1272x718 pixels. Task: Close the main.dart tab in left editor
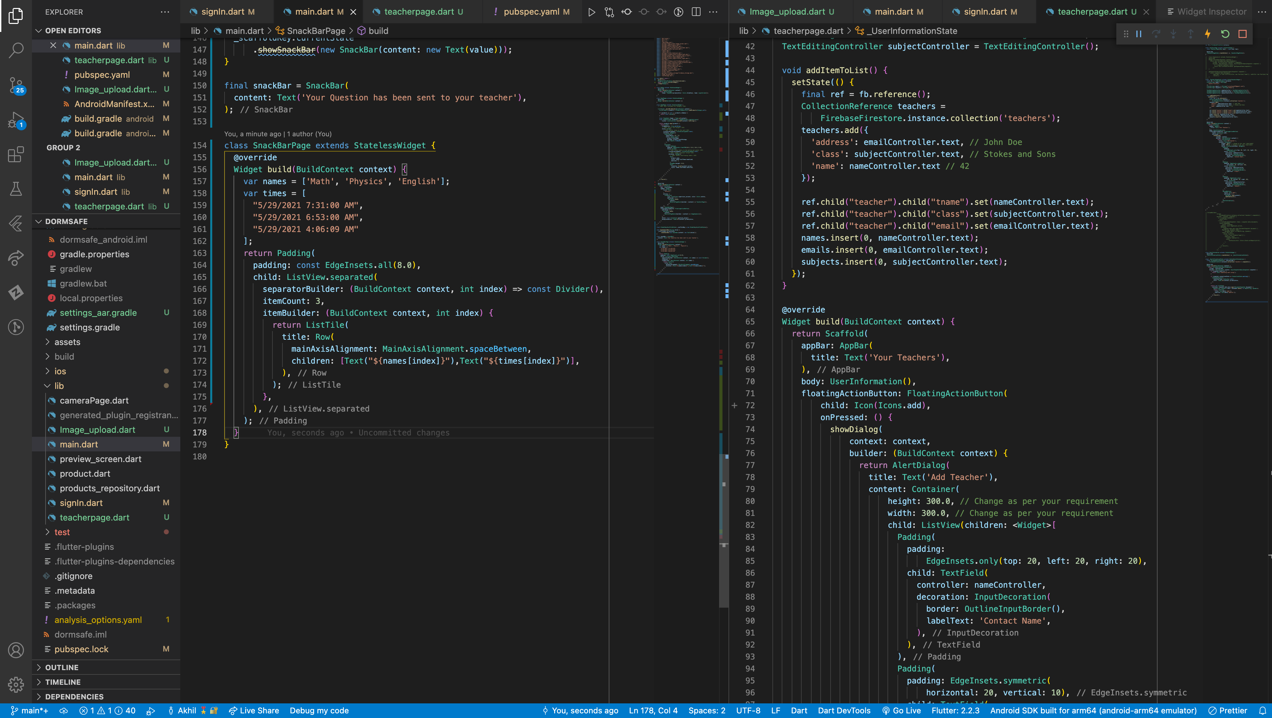(353, 12)
